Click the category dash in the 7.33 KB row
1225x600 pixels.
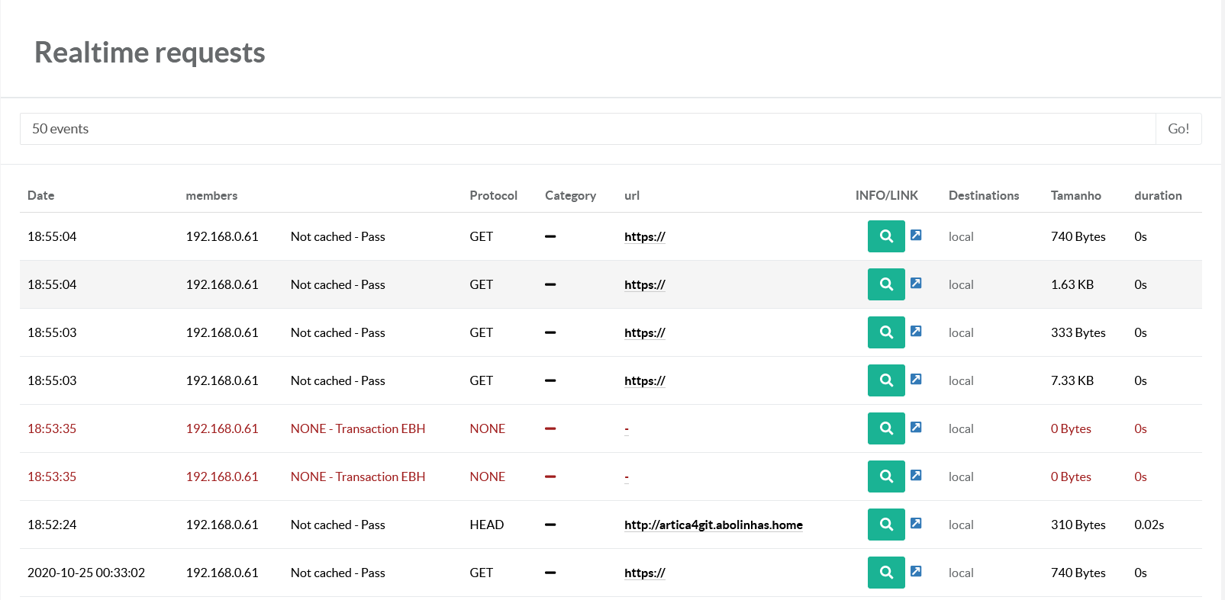coord(550,380)
